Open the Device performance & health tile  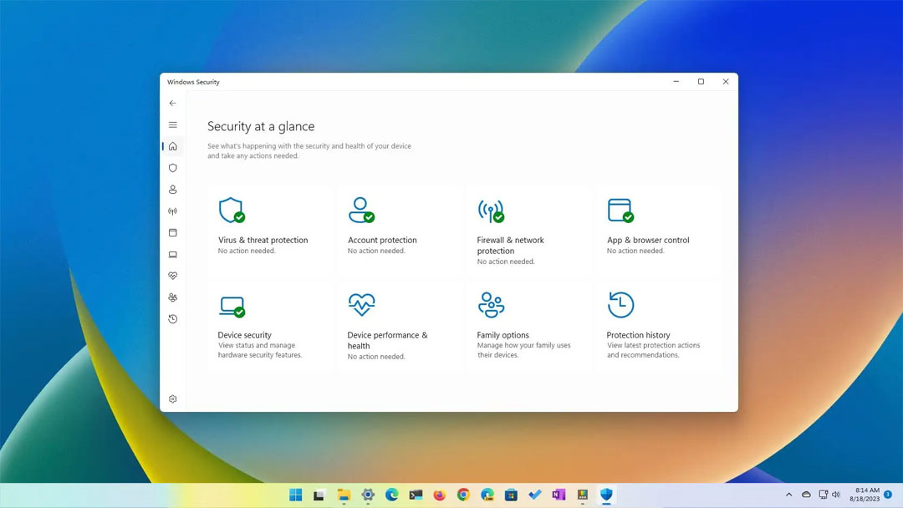400,325
